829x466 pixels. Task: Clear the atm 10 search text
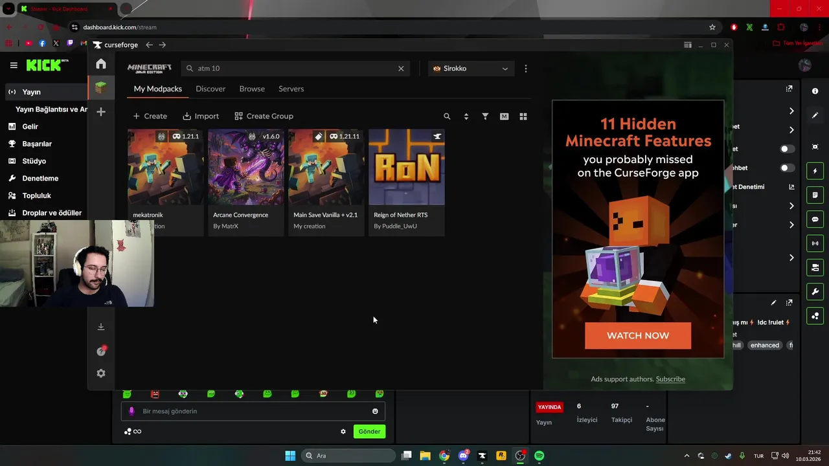401,69
